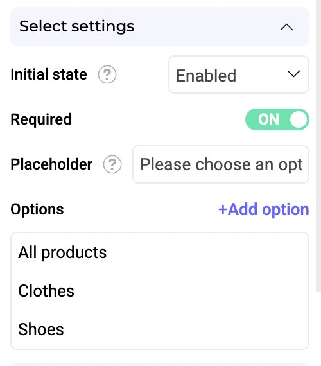321x366 pixels.
Task: Click the Initial state help icon
Action: [x=107, y=74]
